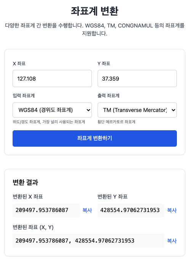The height and width of the screenshot is (259, 191).
Task: Select the converted Y value 428554.97062731953
Action: click(131, 210)
